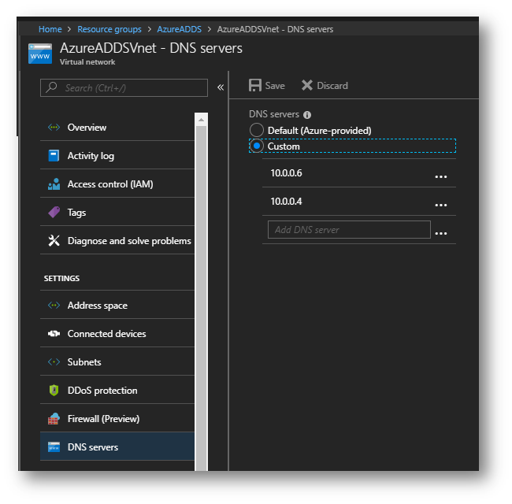Click the Resource groups breadcrumb link
The image size is (512, 504).
tap(109, 29)
